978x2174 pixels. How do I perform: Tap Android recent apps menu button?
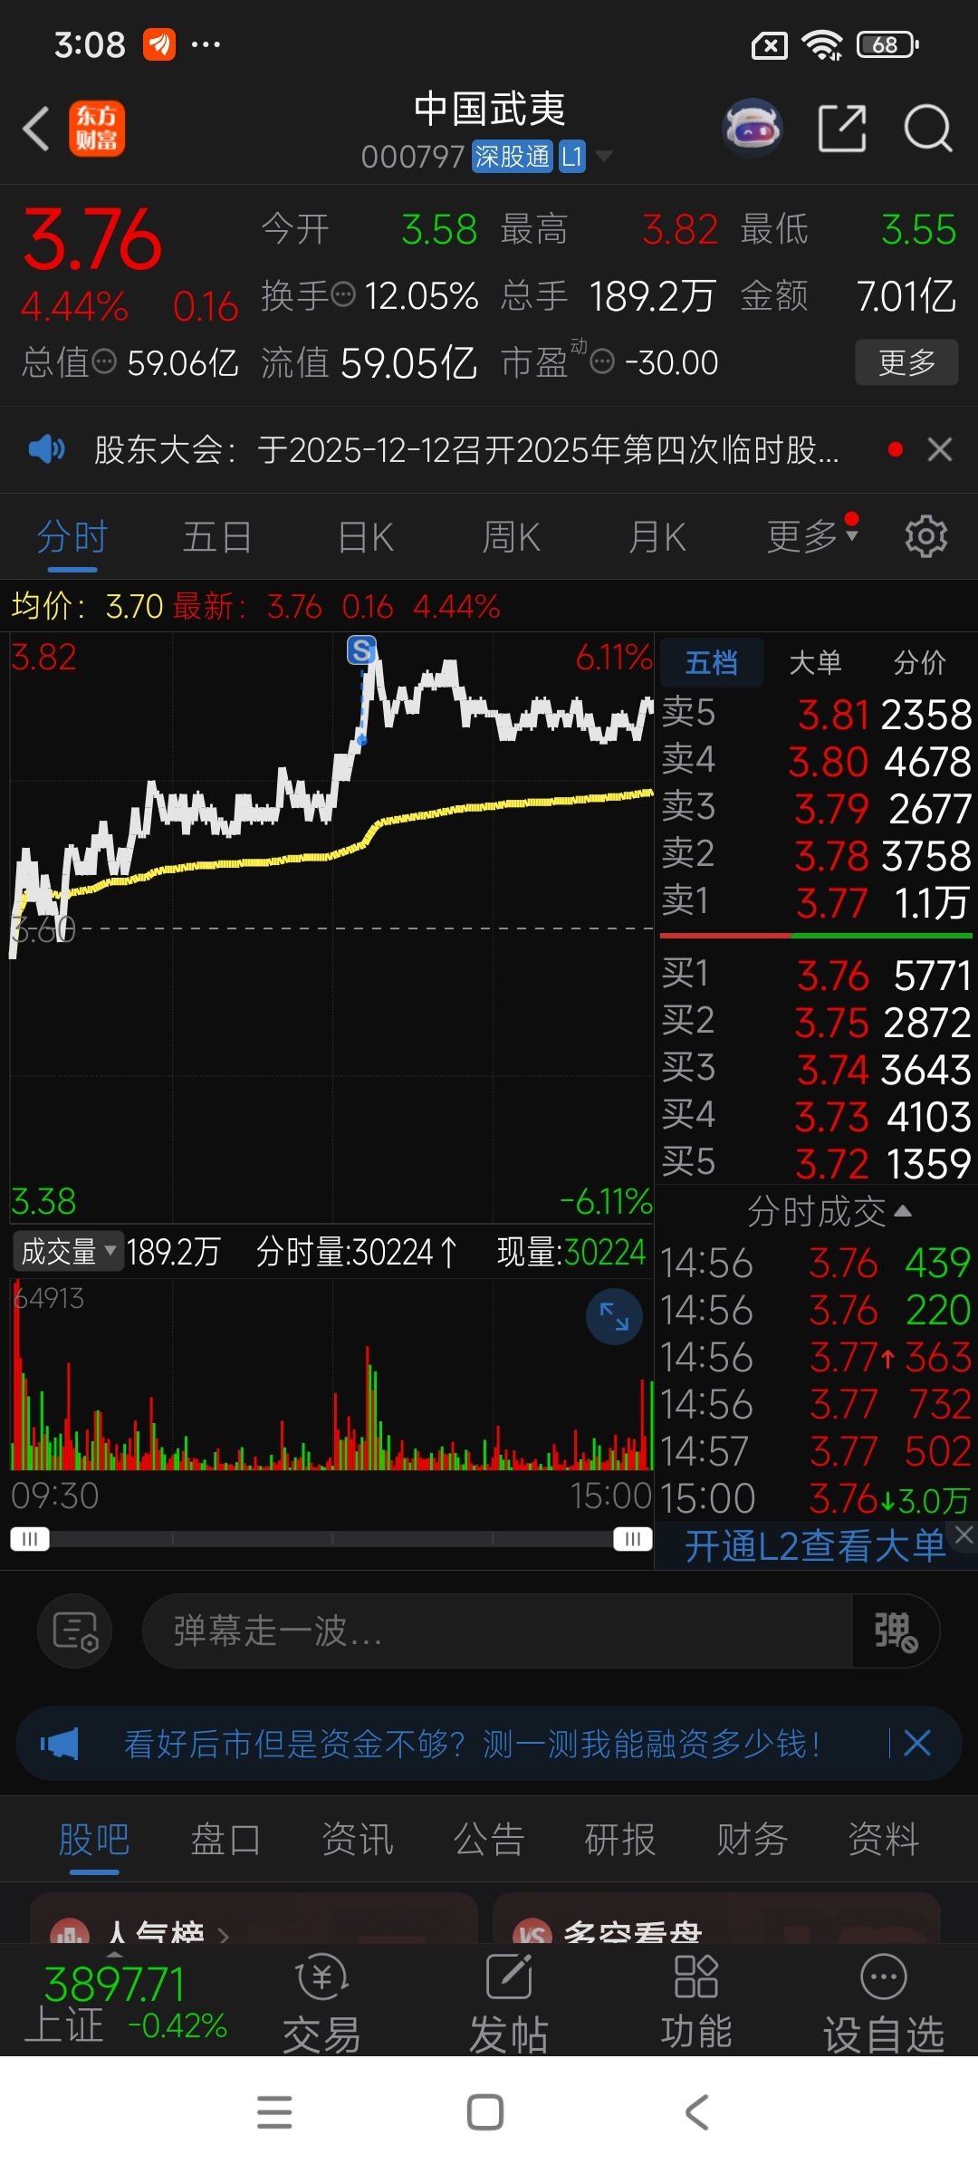coord(274,2112)
